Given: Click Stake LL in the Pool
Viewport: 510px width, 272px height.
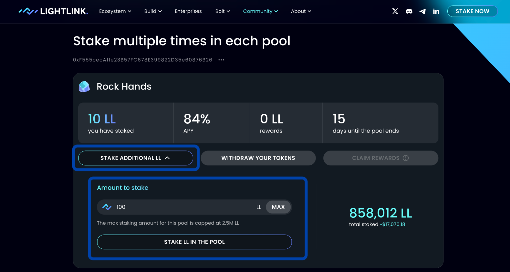Looking at the screenshot, I should tap(194, 242).
